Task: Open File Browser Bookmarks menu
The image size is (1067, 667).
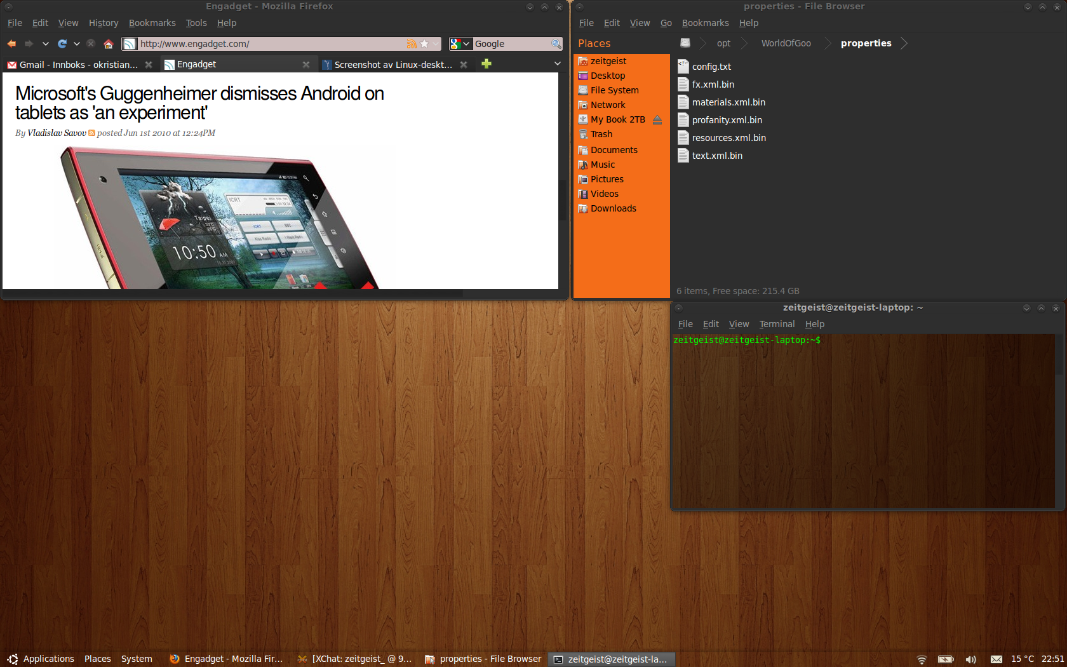Action: tap(706, 23)
